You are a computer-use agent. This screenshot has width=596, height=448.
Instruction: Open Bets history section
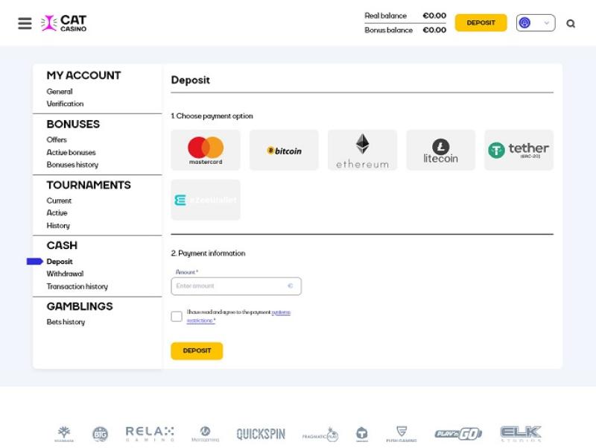click(66, 322)
